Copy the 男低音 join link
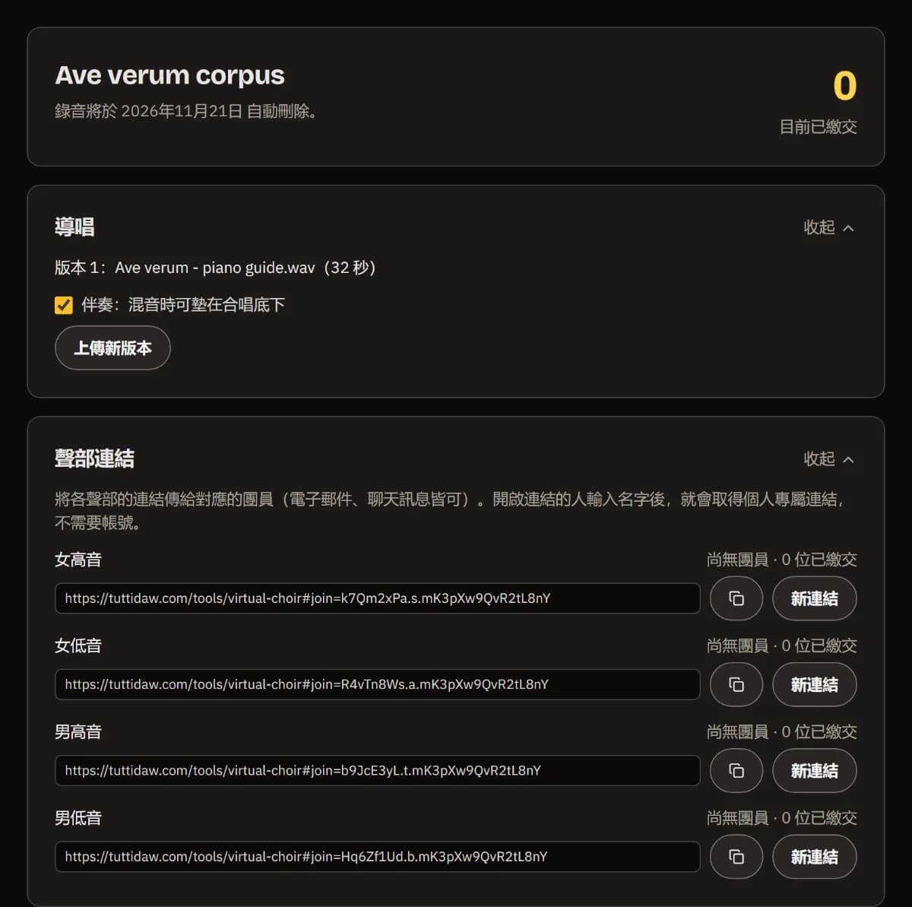 coord(736,857)
